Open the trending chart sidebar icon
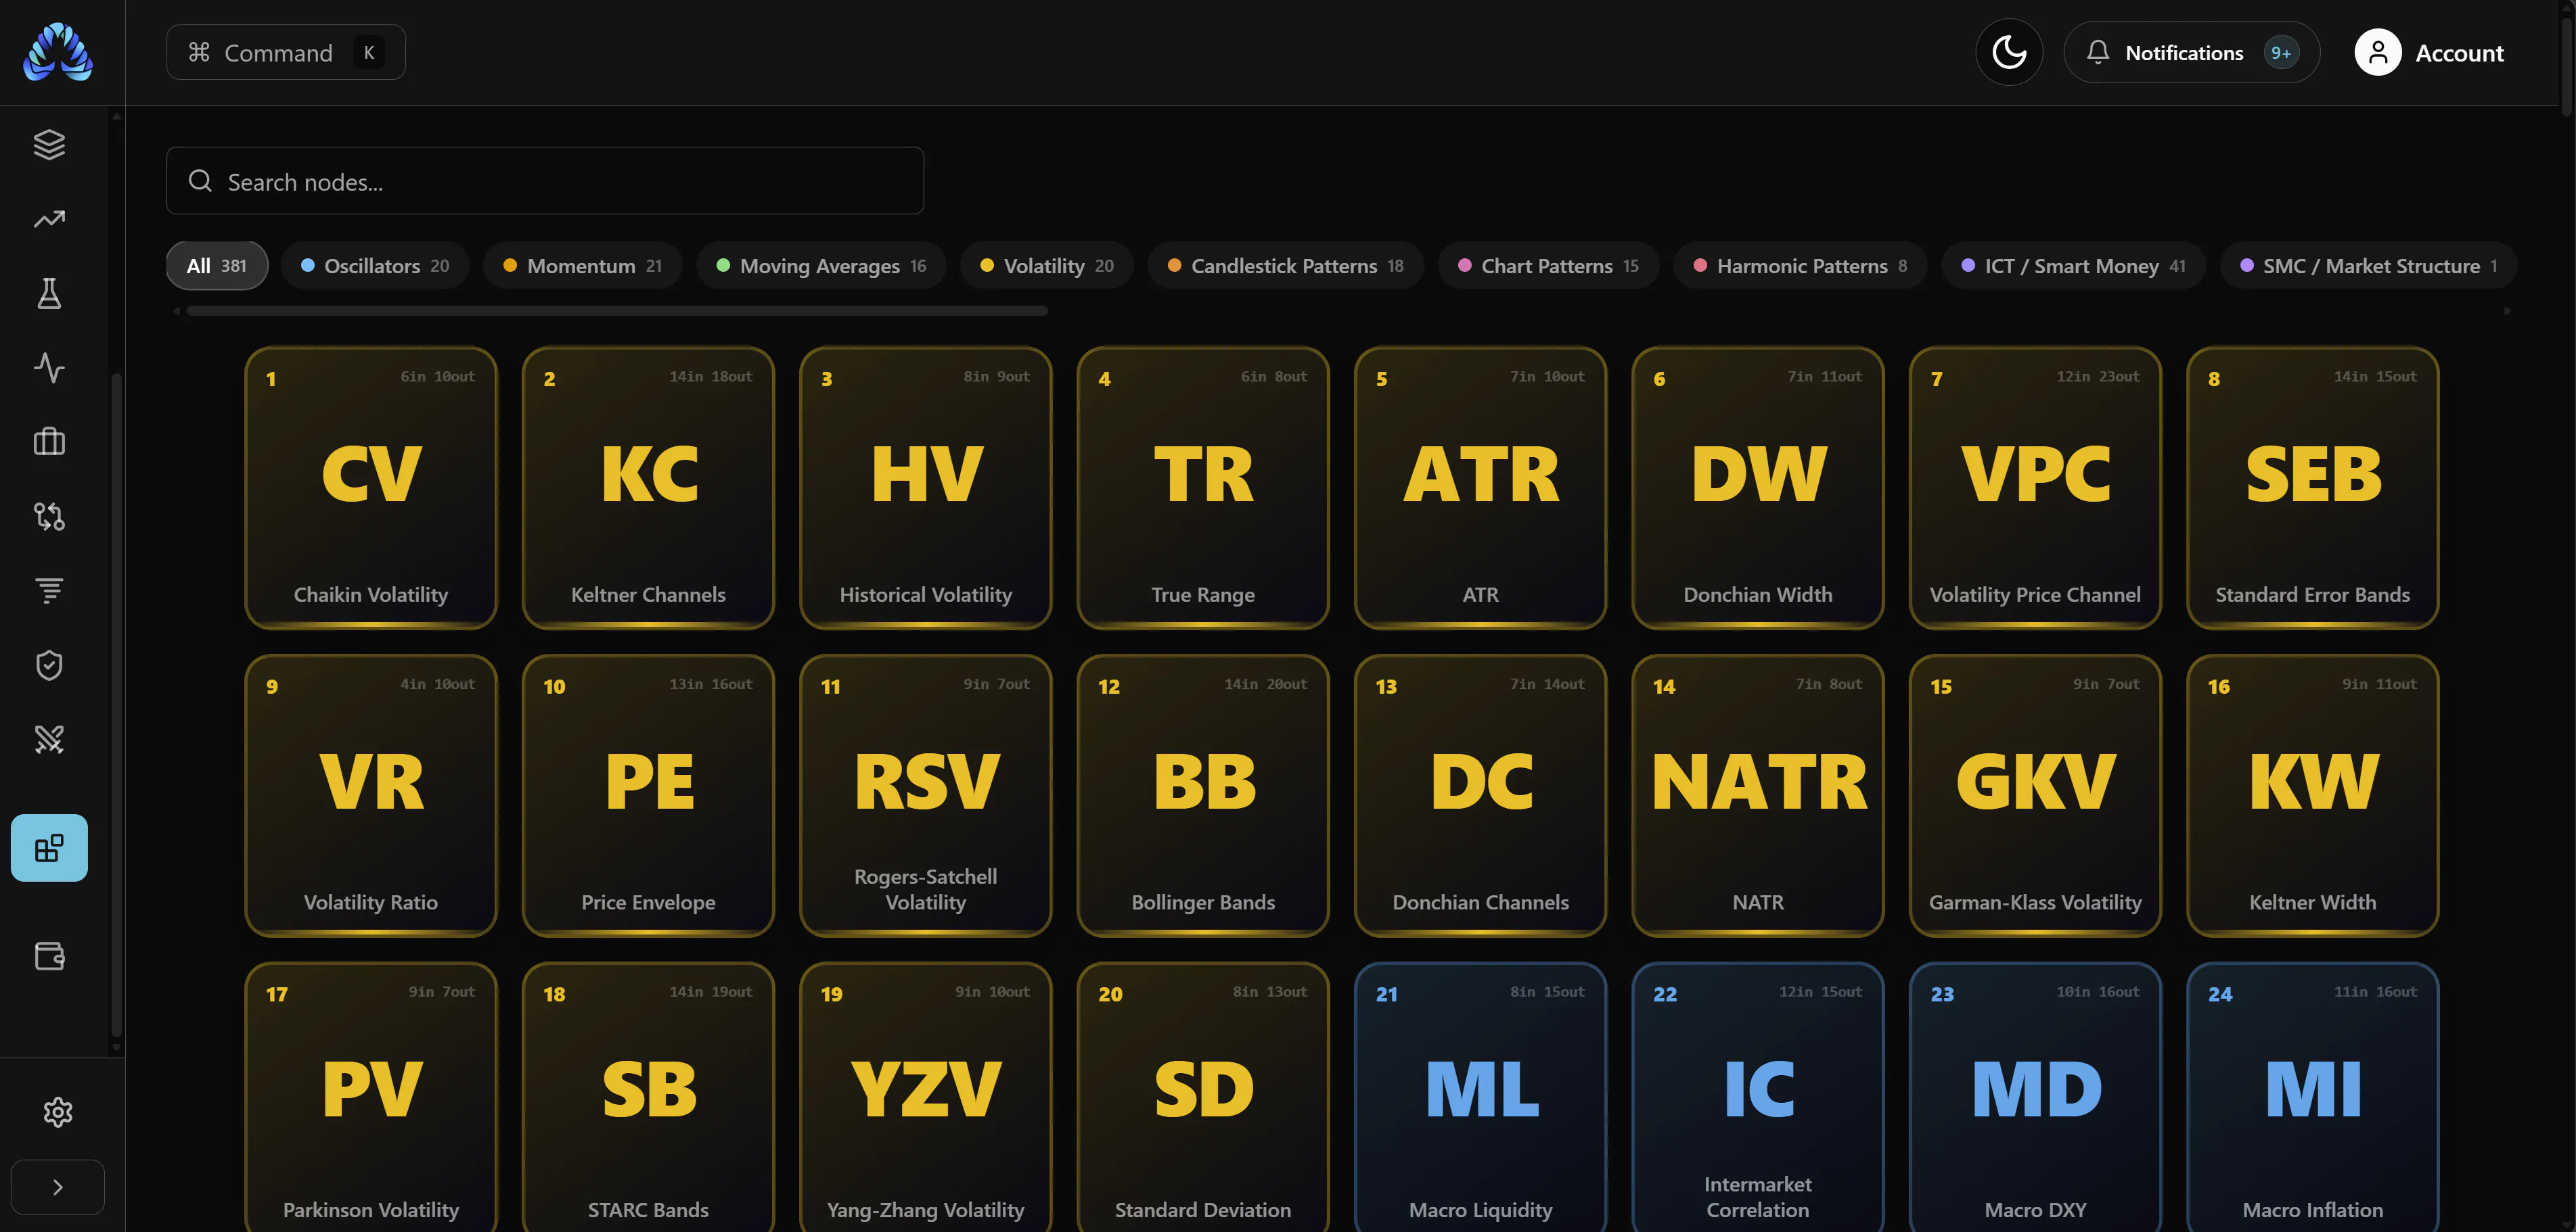 49,219
